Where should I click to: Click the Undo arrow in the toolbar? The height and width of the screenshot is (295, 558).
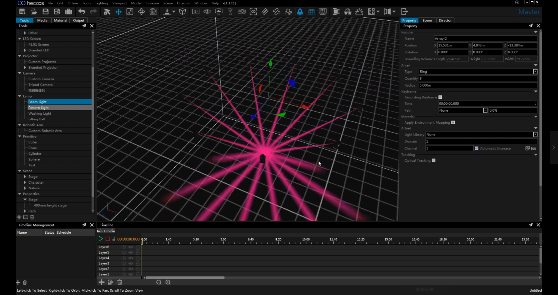pos(82,12)
